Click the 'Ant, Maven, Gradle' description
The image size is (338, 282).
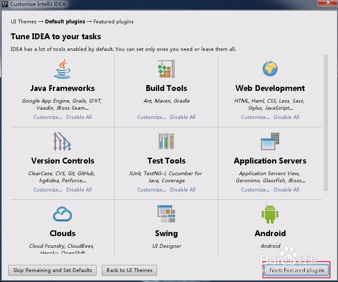point(166,101)
